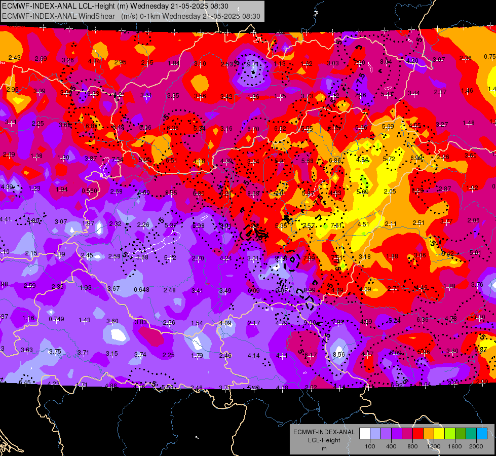Click the legend label 1200
This screenshot has width=496, height=456.
(434, 446)
